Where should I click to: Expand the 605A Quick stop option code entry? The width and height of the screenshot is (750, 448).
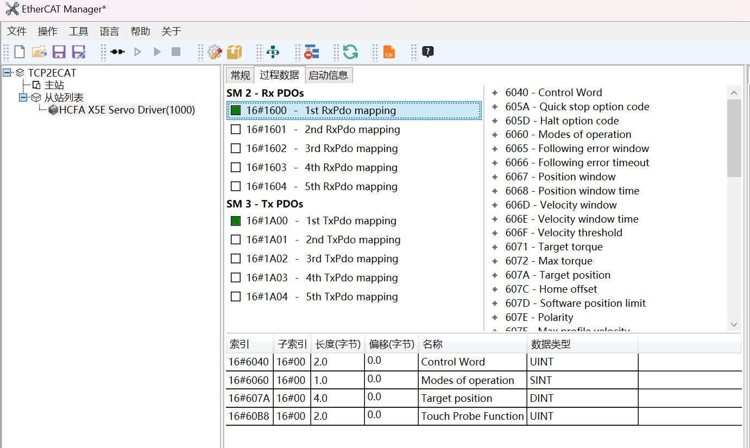[495, 106]
